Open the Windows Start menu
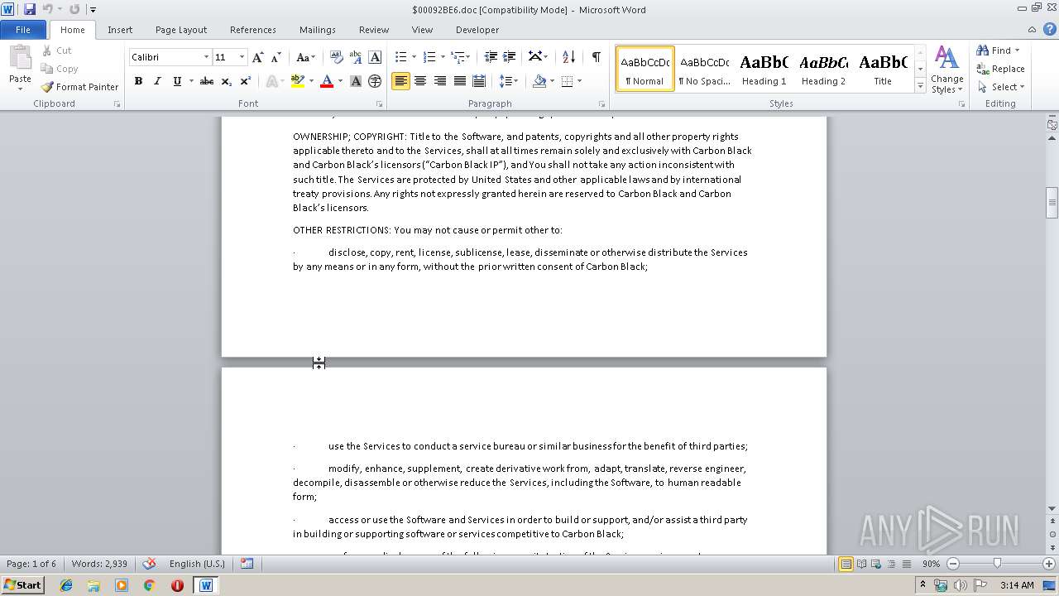This screenshot has width=1059, height=596. pyautogui.click(x=22, y=585)
